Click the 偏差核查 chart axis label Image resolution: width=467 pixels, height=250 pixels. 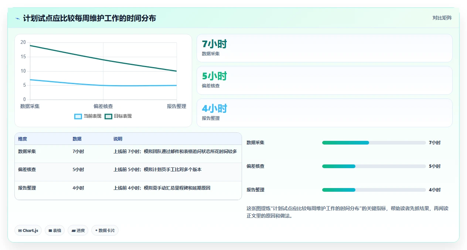[x=103, y=106]
